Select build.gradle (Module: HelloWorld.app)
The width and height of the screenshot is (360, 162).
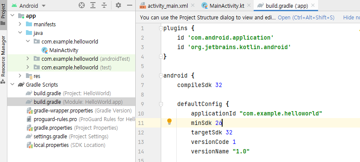click(78, 102)
